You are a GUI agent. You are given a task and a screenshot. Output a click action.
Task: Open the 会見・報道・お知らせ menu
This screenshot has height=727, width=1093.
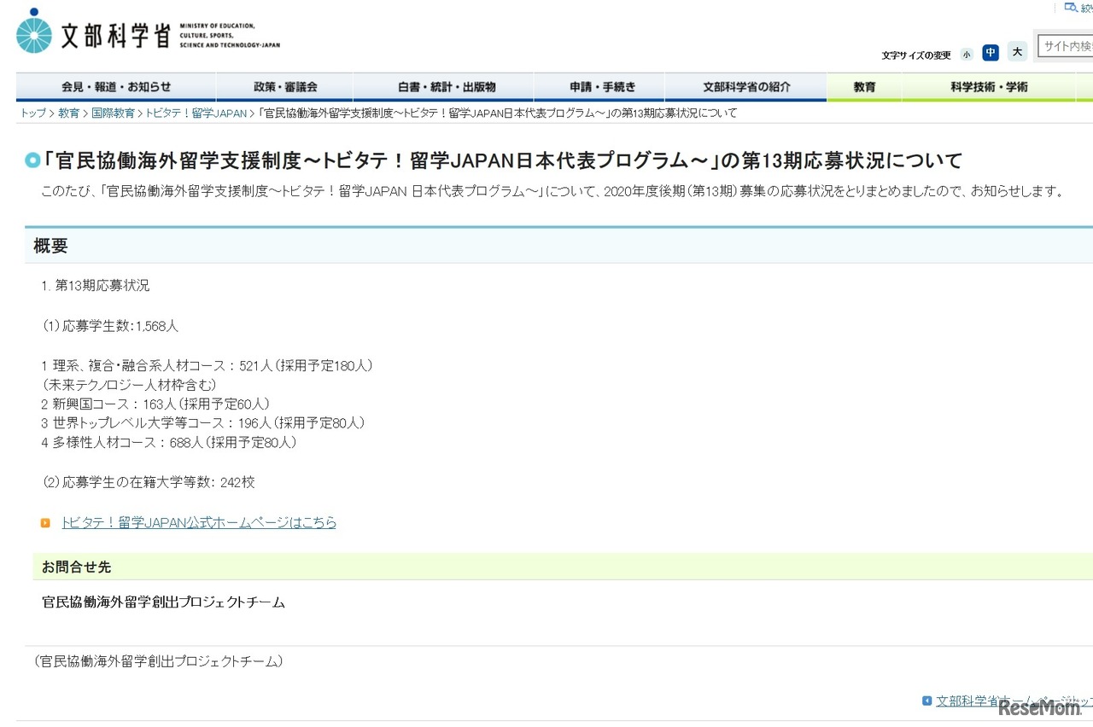[x=115, y=86]
